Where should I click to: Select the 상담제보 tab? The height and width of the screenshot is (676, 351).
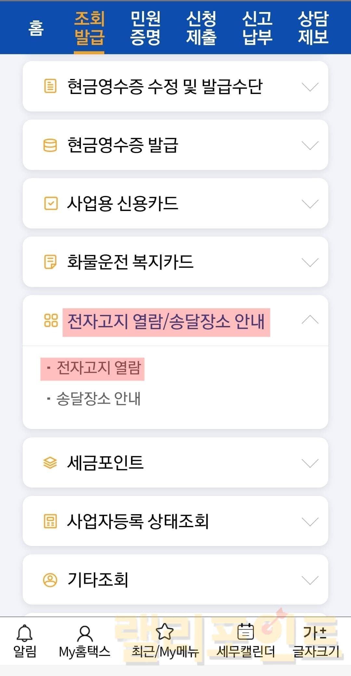click(313, 28)
